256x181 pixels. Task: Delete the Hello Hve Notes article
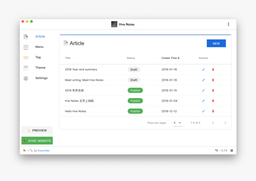213,111
